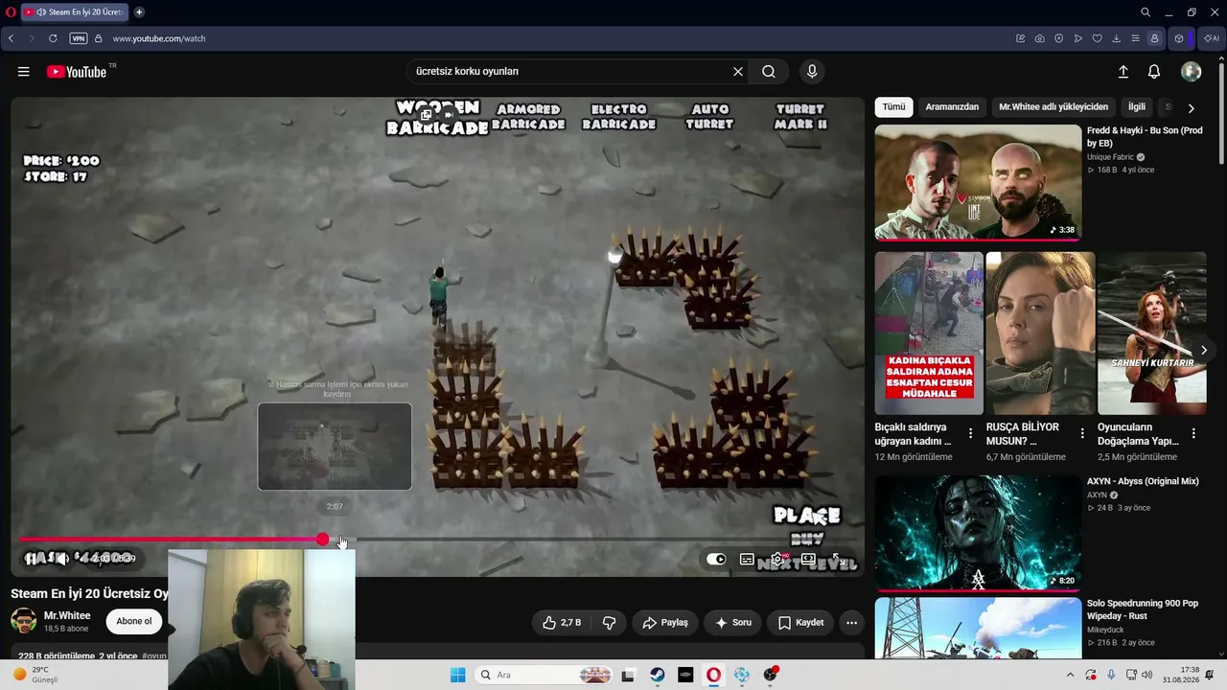
Task: Open the 'RUSÇA BİLİYOR MUSUN?' short
Action: [1040, 333]
